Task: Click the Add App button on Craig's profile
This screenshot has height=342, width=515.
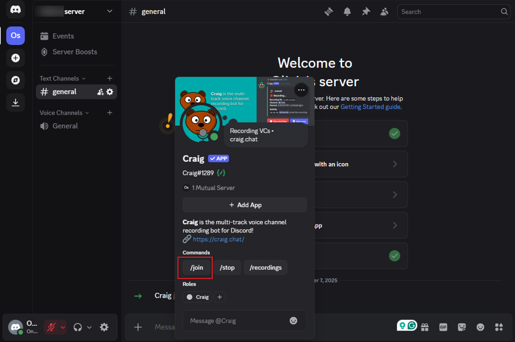Action: [245, 205]
